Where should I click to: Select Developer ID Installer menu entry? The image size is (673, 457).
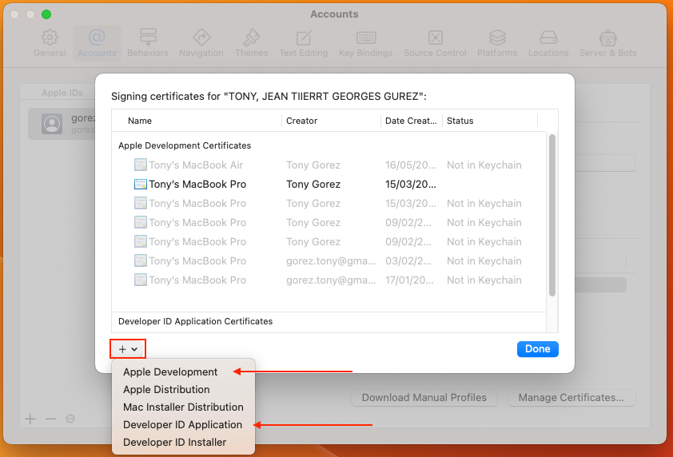[174, 442]
